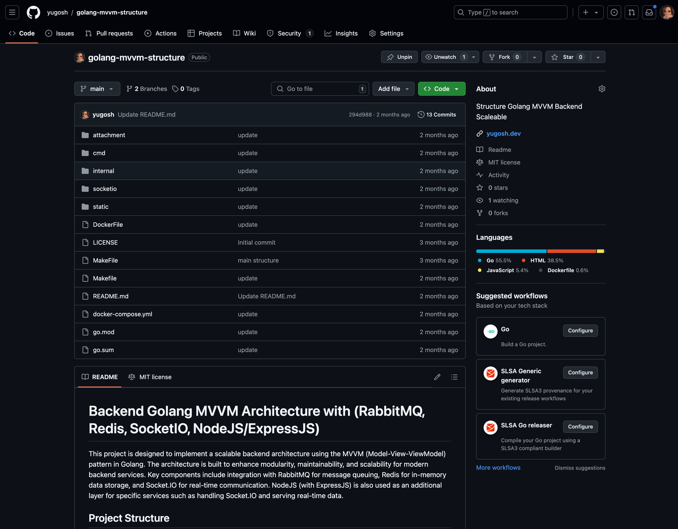
Task: Unpin the repository from profile
Action: point(399,57)
